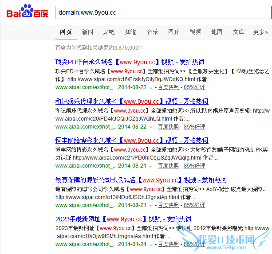Click snippet text containing AotY-配合
Viewport: 272px width, 254px height.
(161, 193)
